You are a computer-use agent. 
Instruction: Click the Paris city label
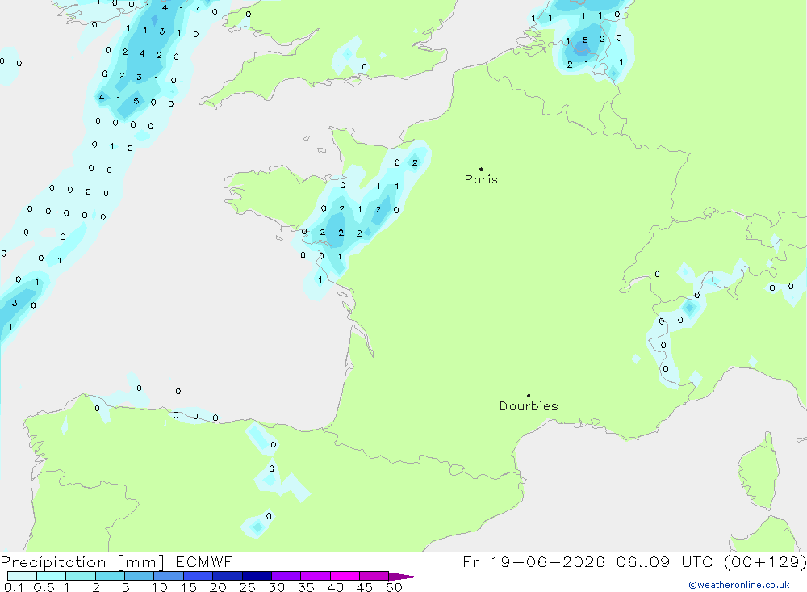coord(481,179)
